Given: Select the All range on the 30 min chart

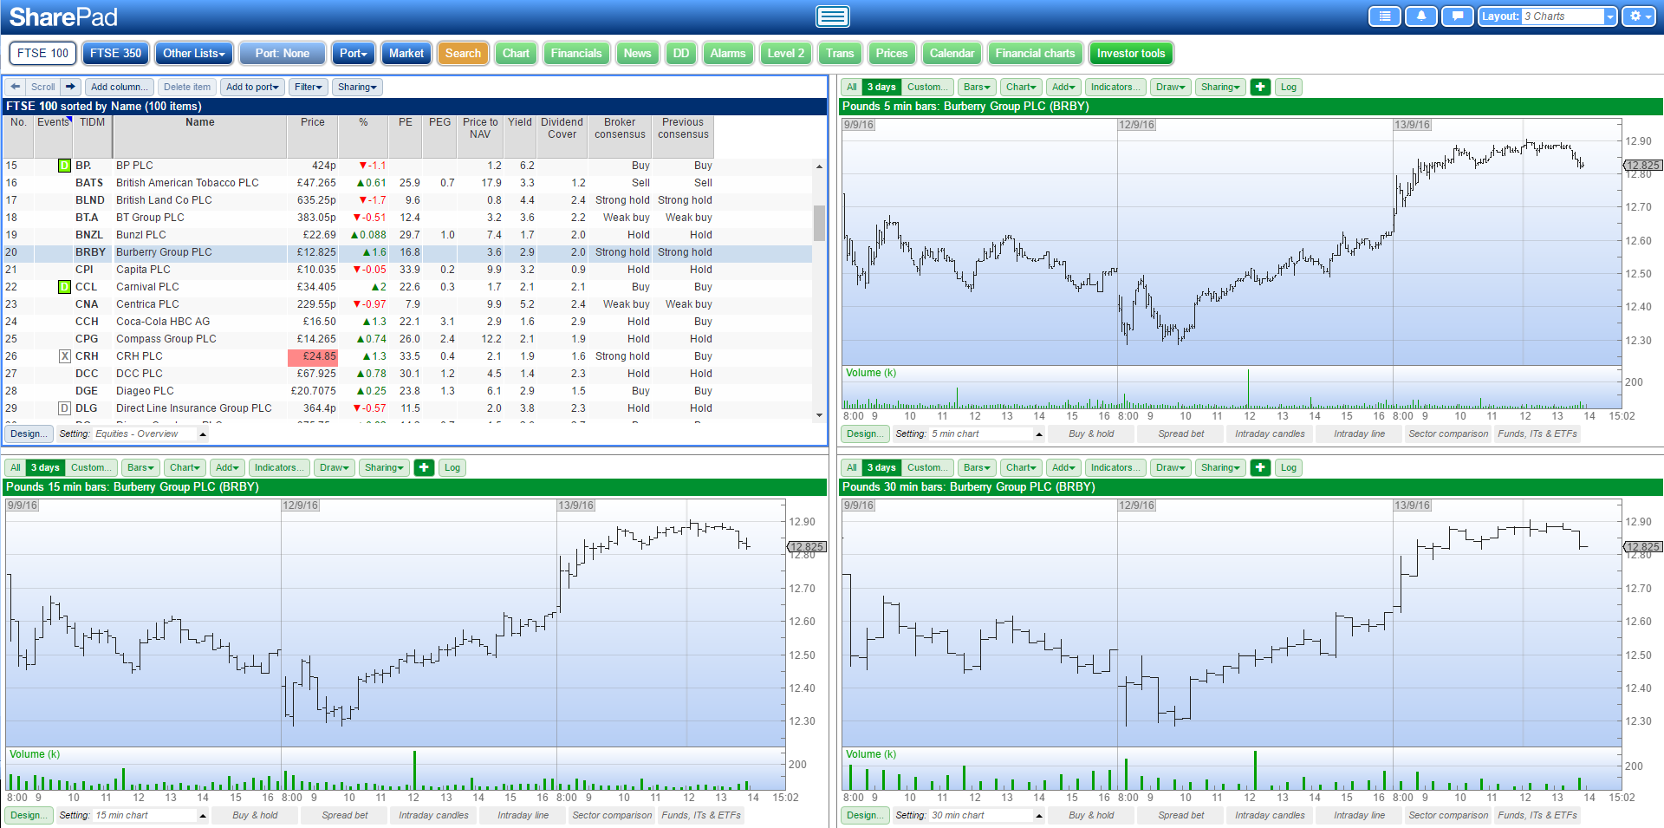Looking at the screenshot, I should [852, 467].
